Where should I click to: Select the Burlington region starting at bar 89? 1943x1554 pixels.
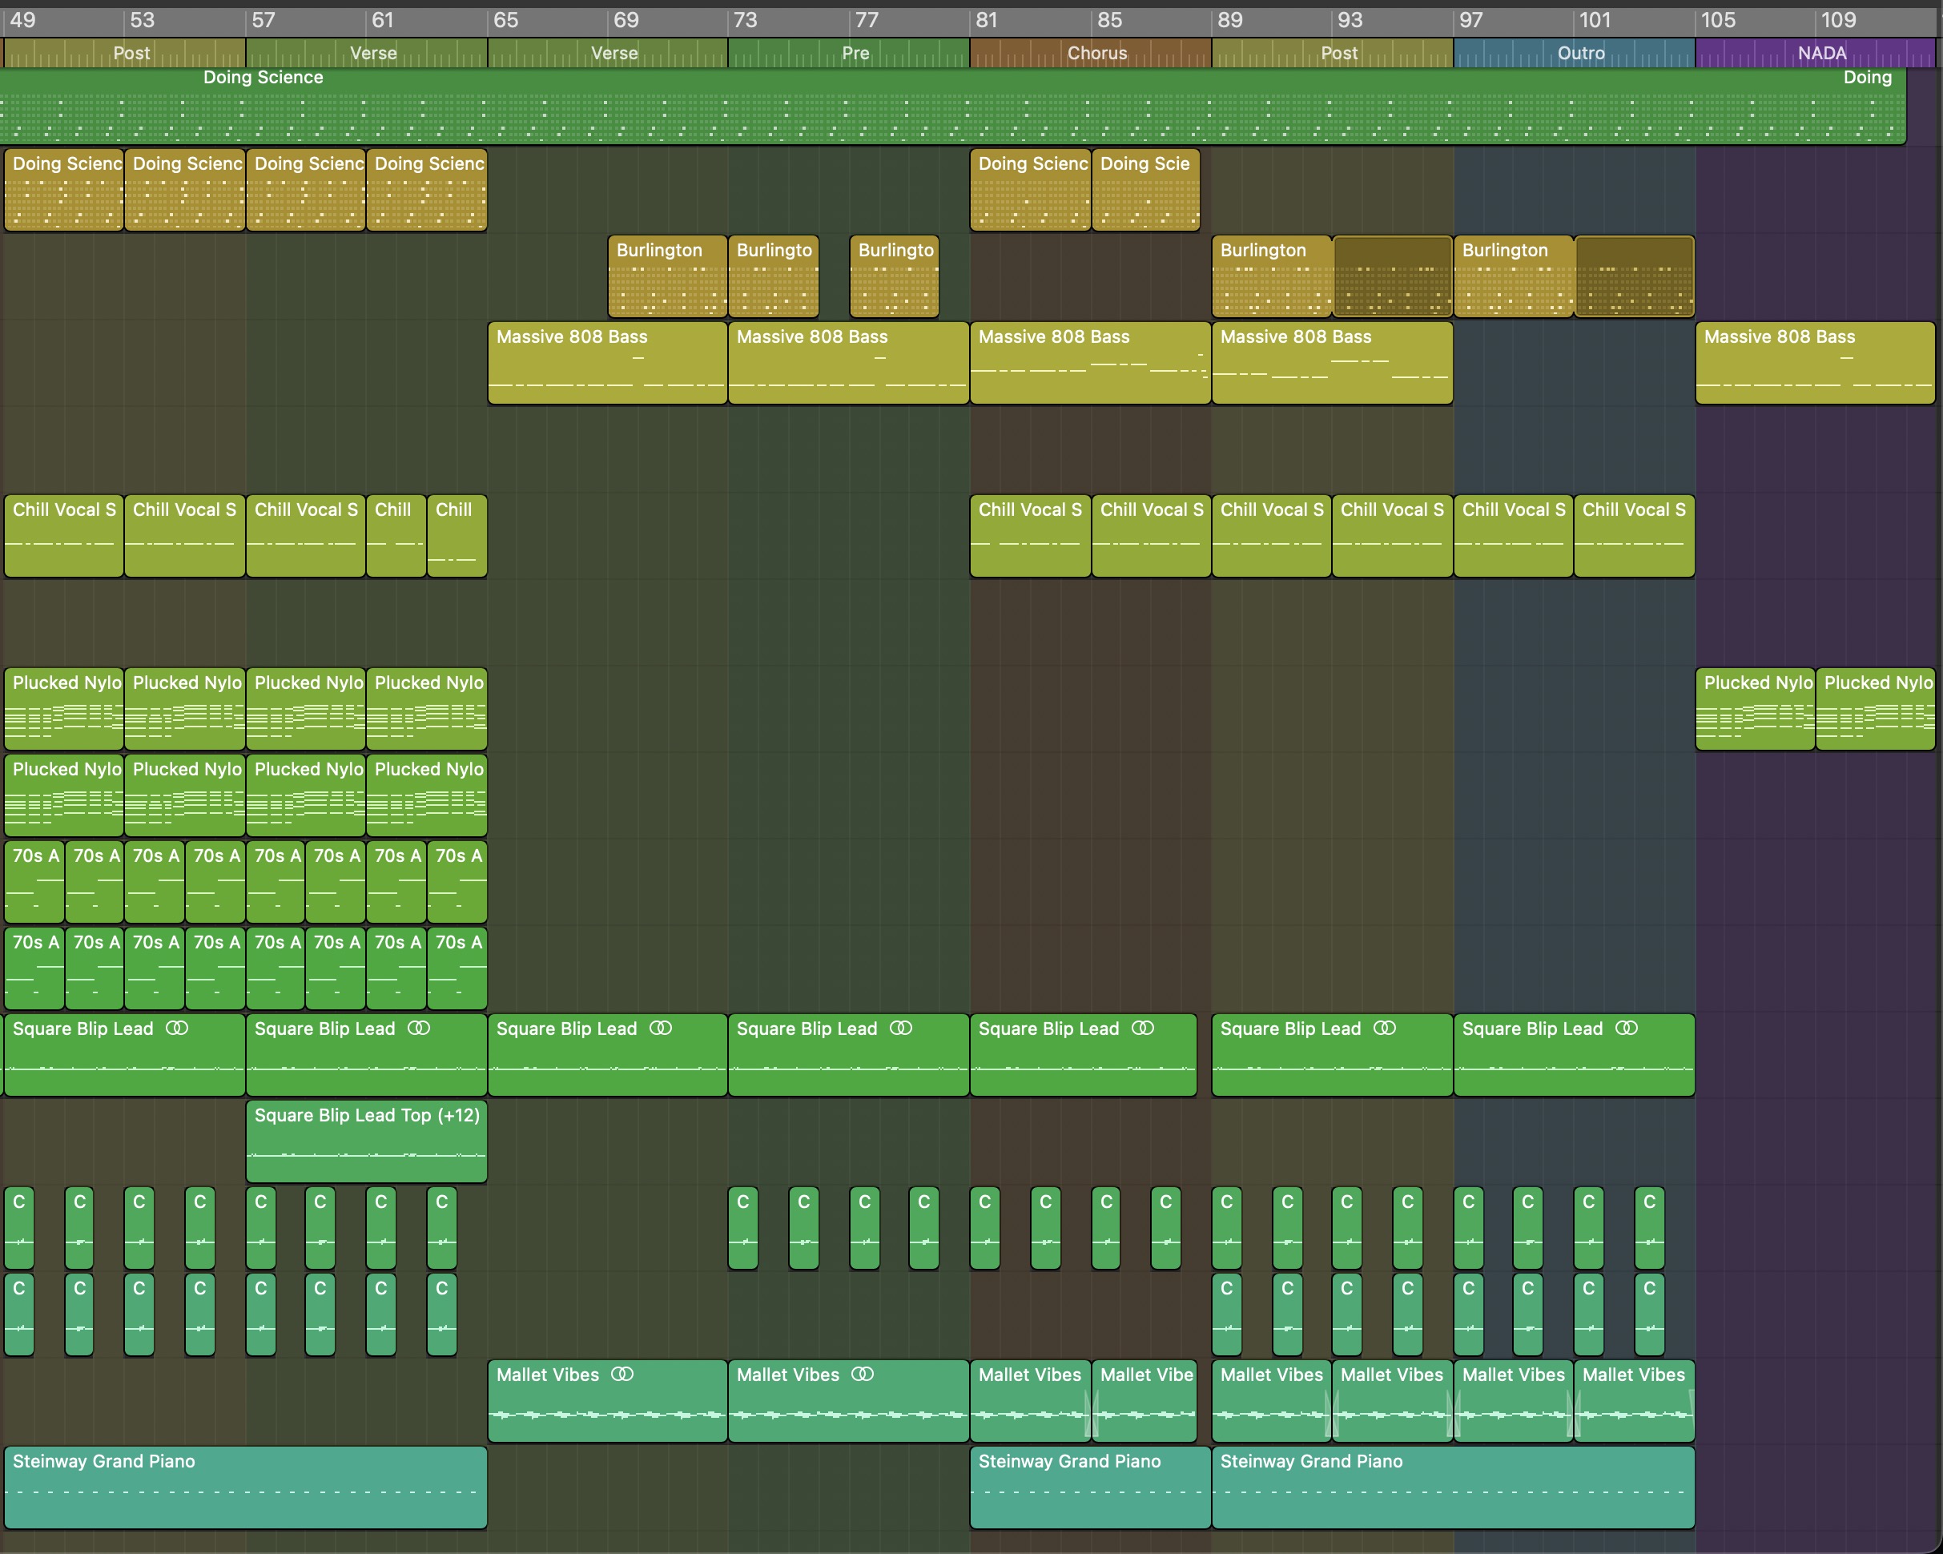click(x=1272, y=276)
